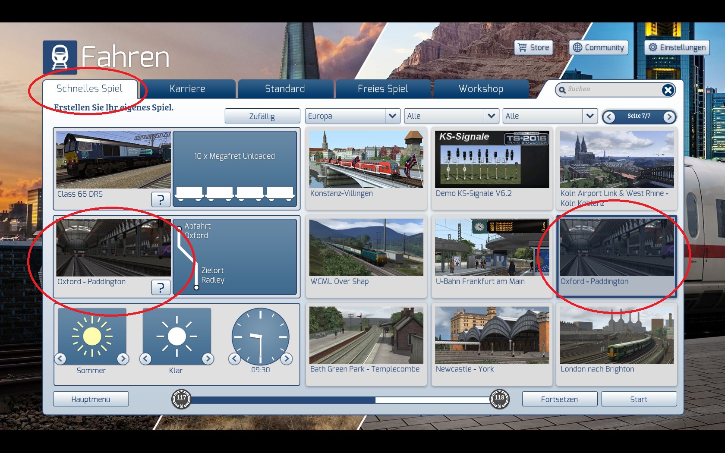The image size is (725, 453).
Task: Open the Community page
Action: point(599,47)
